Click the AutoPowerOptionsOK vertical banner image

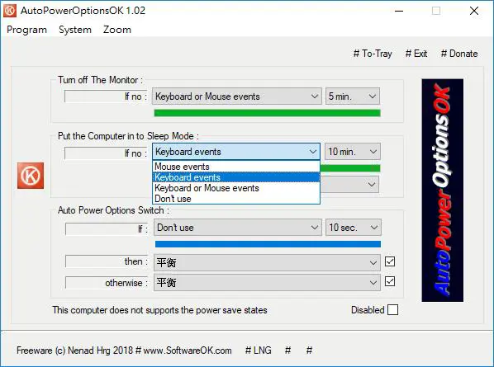click(442, 191)
